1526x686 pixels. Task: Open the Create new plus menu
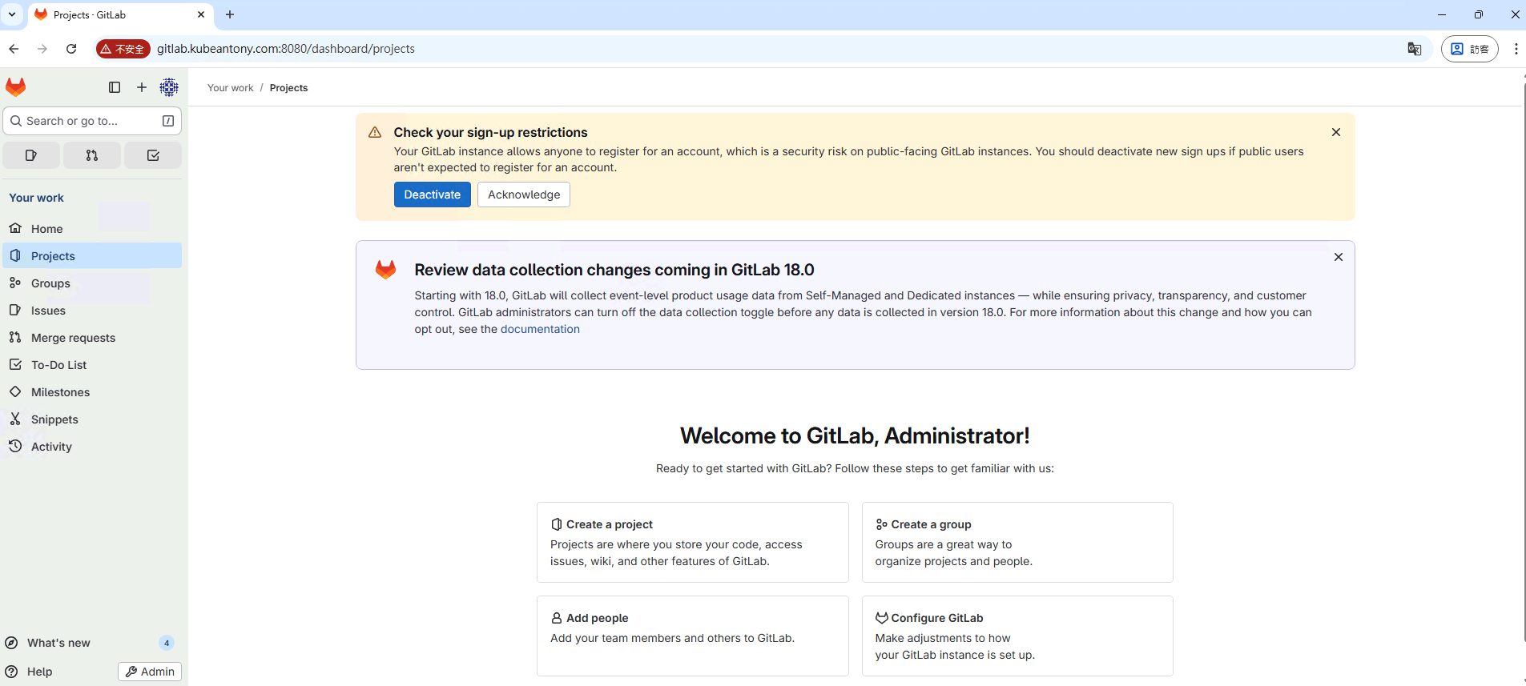pos(142,87)
